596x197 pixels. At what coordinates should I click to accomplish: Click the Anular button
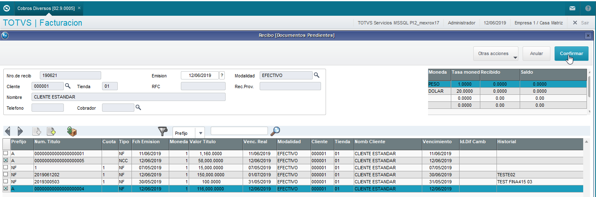tap(536, 53)
